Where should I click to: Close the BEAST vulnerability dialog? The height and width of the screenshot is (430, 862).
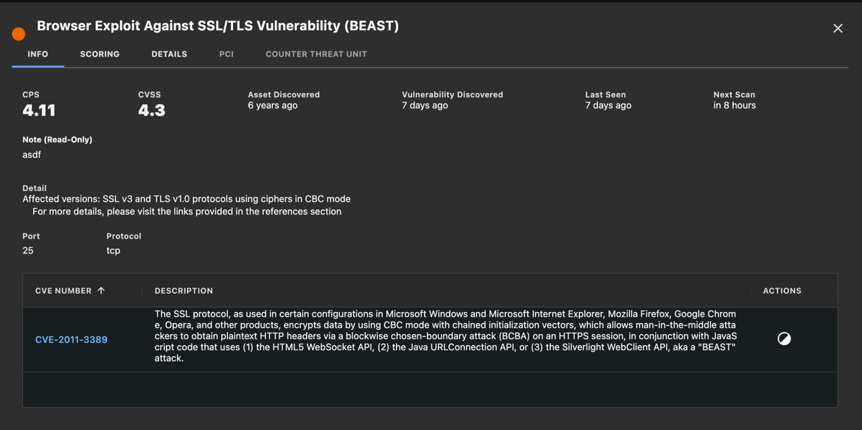[838, 29]
